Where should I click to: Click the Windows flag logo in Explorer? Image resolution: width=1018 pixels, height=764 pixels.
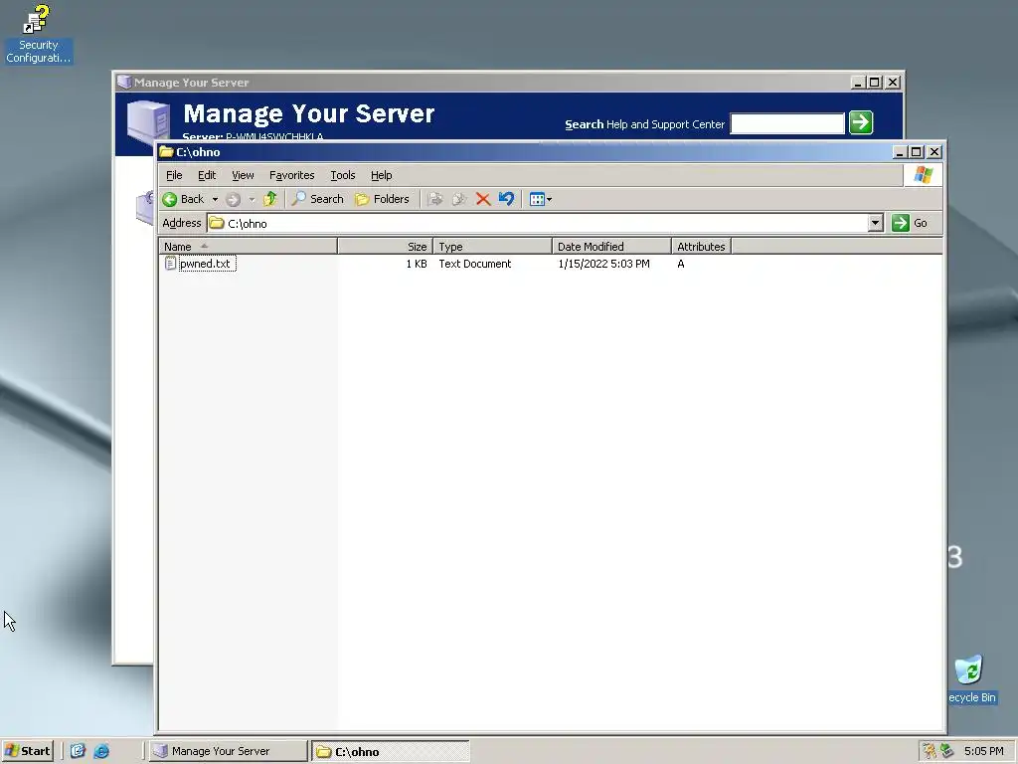click(x=923, y=175)
